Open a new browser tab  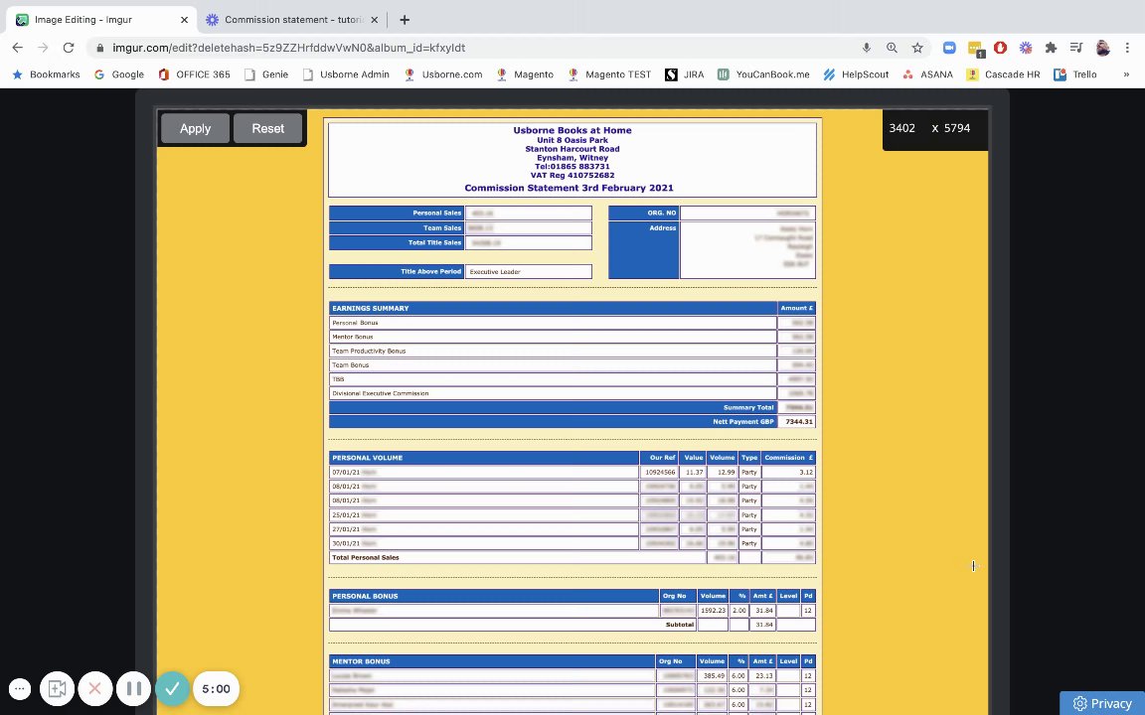coord(405,20)
